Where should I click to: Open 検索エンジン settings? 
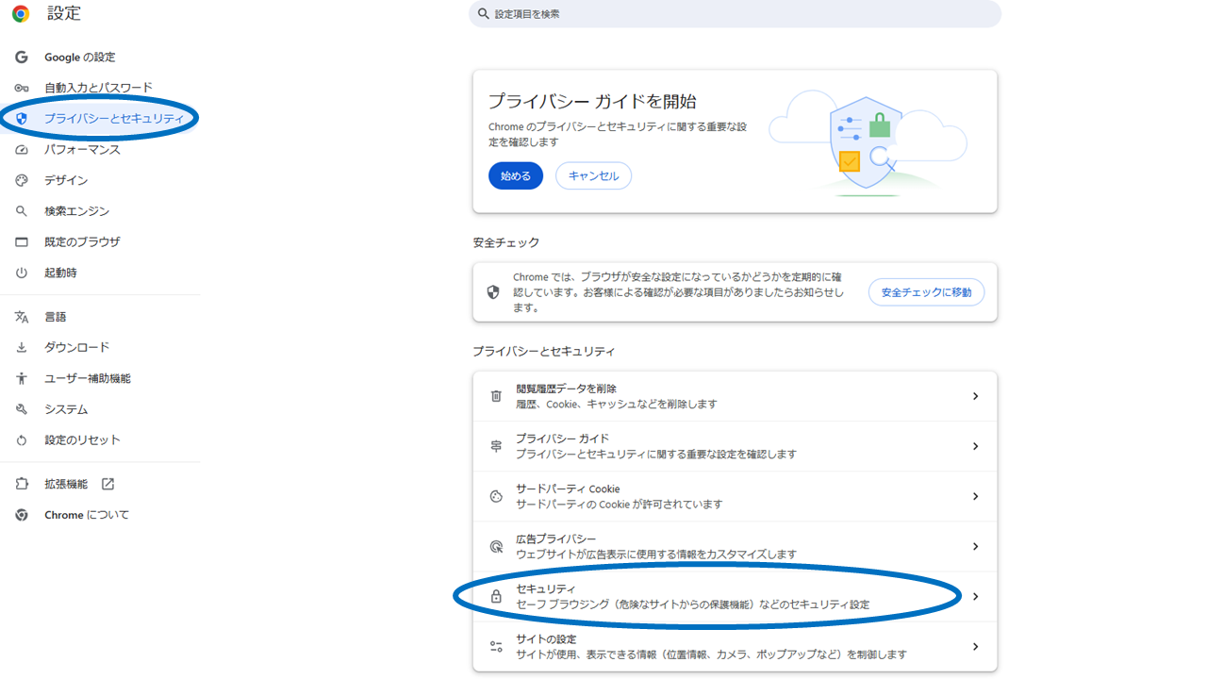coord(71,210)
